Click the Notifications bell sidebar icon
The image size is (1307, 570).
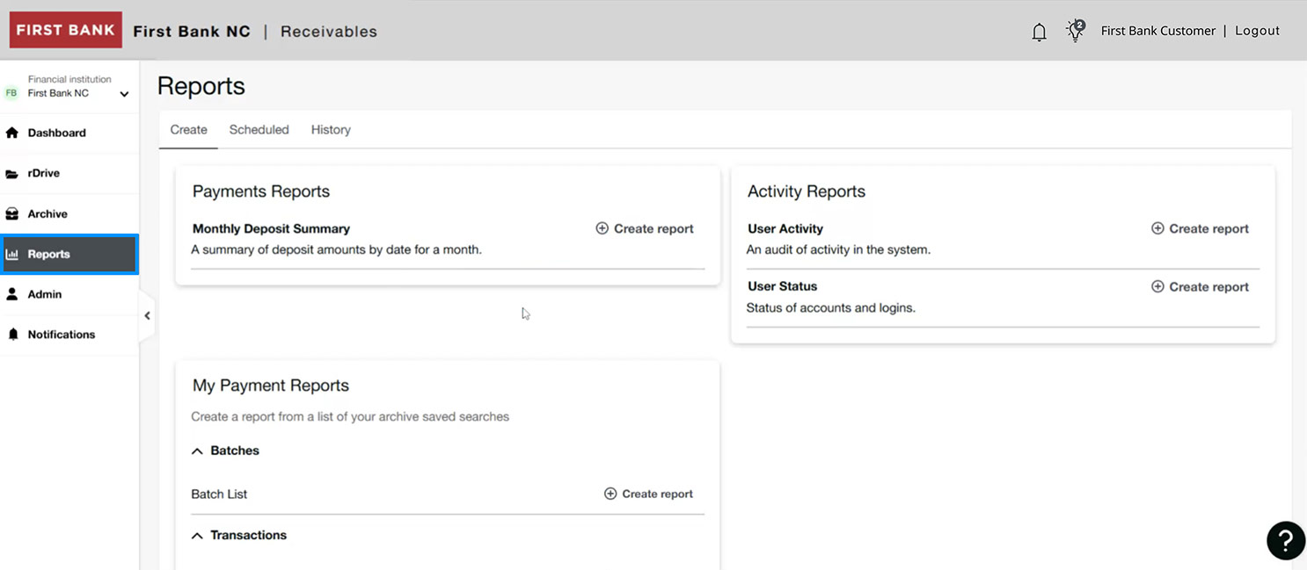(12, 335)
